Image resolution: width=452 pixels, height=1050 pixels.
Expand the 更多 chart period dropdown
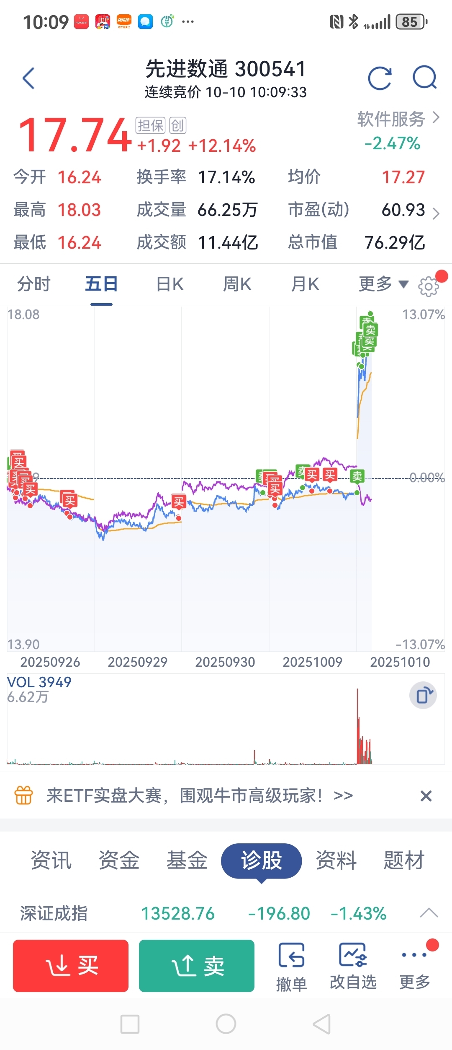pyautogui.click(x=383, y=284)
